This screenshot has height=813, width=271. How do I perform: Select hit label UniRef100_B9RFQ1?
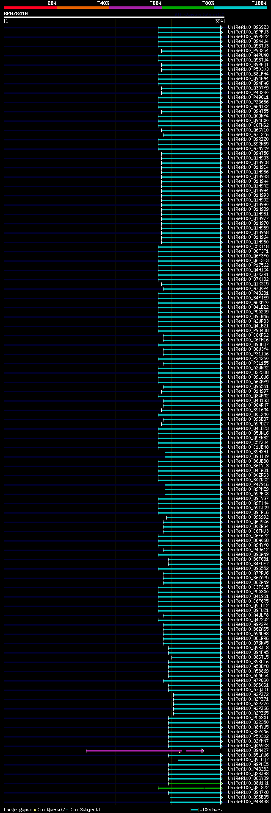point(248,64)
